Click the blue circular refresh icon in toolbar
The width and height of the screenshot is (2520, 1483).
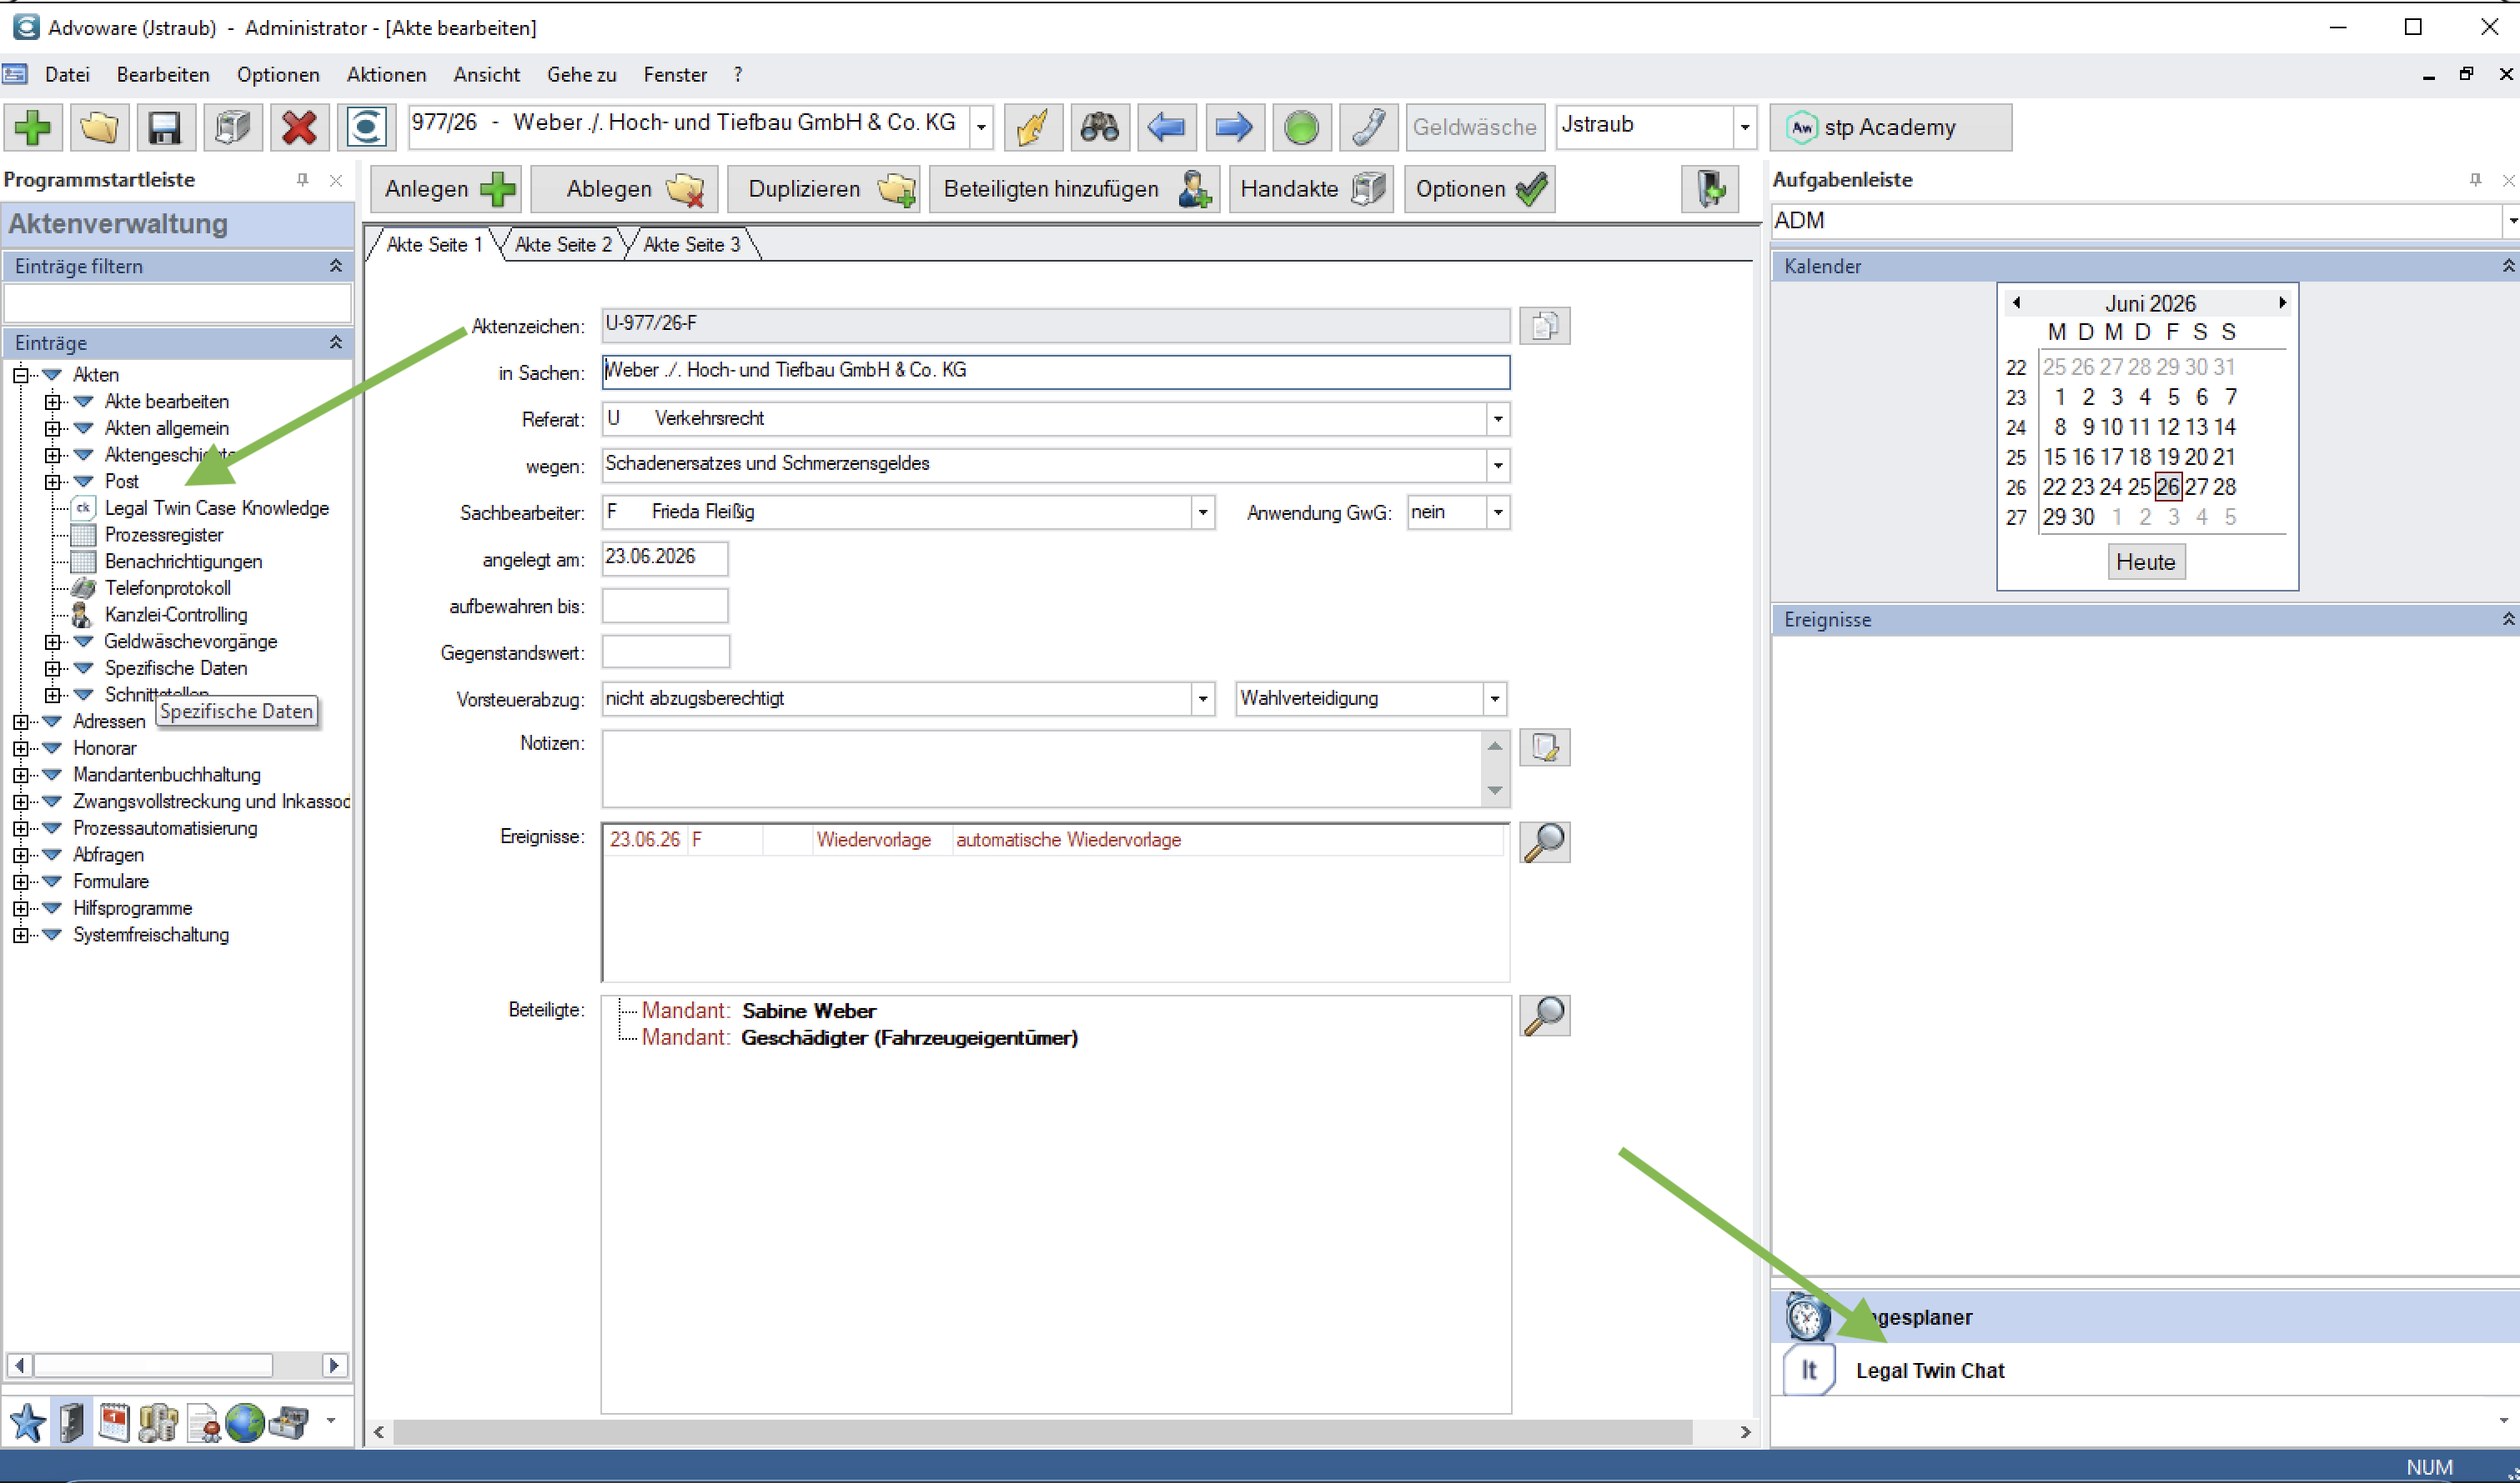click(x=366, y=127)
